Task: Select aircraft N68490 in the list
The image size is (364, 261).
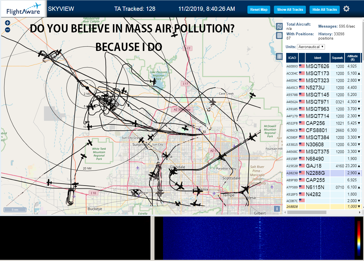Action: point(315,159)
